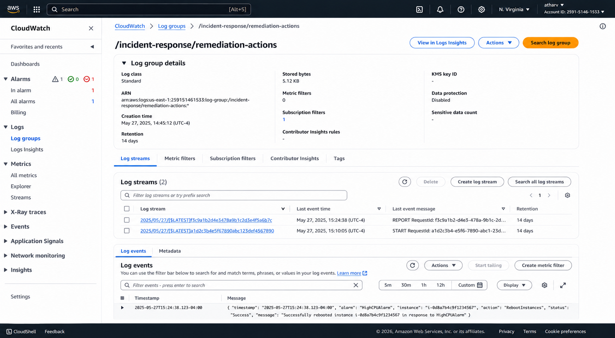Click the Search log group button
This screenshot has width=615, height=338.
click(550, 43)
